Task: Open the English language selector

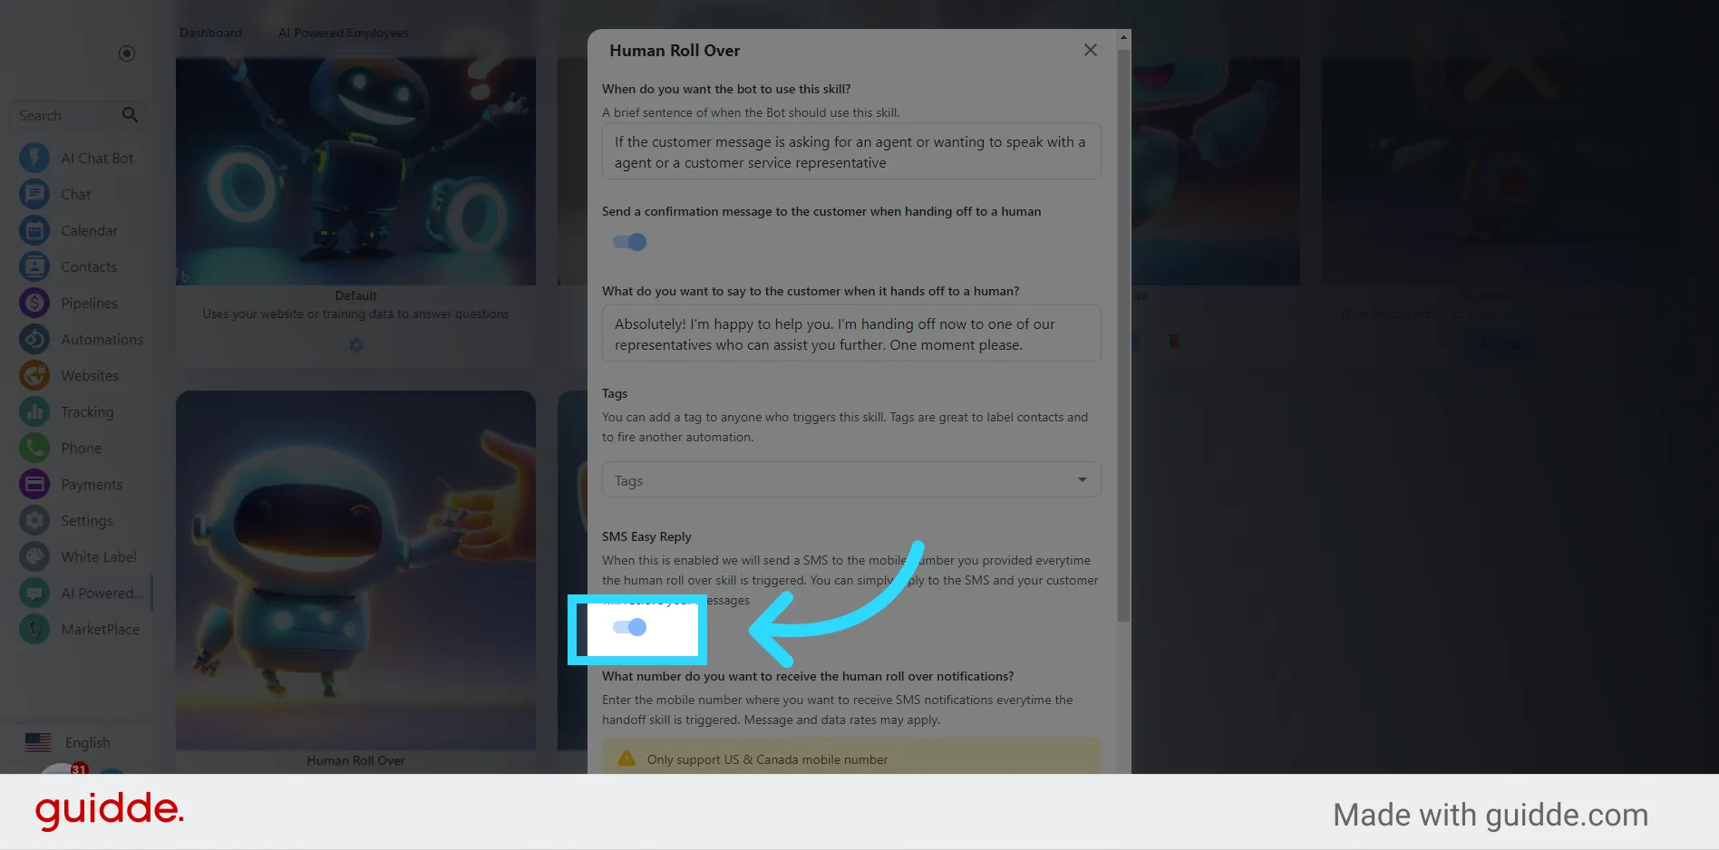Action: [68, 742]
